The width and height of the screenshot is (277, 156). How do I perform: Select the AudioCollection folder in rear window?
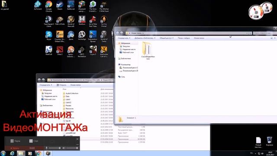click(x=71, y=93)
